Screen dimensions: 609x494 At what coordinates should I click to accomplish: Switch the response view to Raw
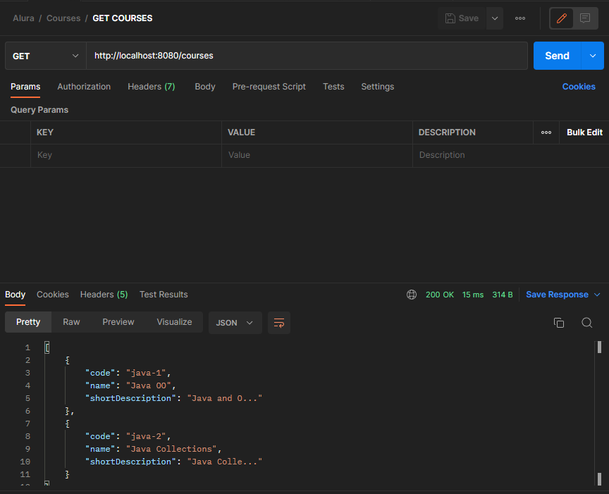[x=70, y=321]
